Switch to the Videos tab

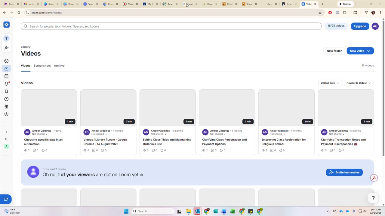click(26, 65)
